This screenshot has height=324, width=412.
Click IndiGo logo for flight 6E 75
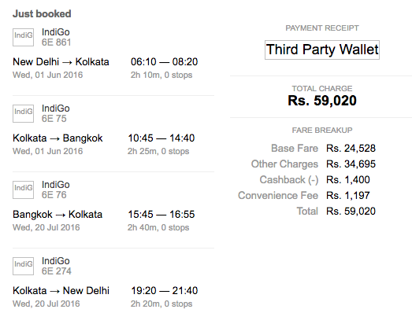click(23, 113)
